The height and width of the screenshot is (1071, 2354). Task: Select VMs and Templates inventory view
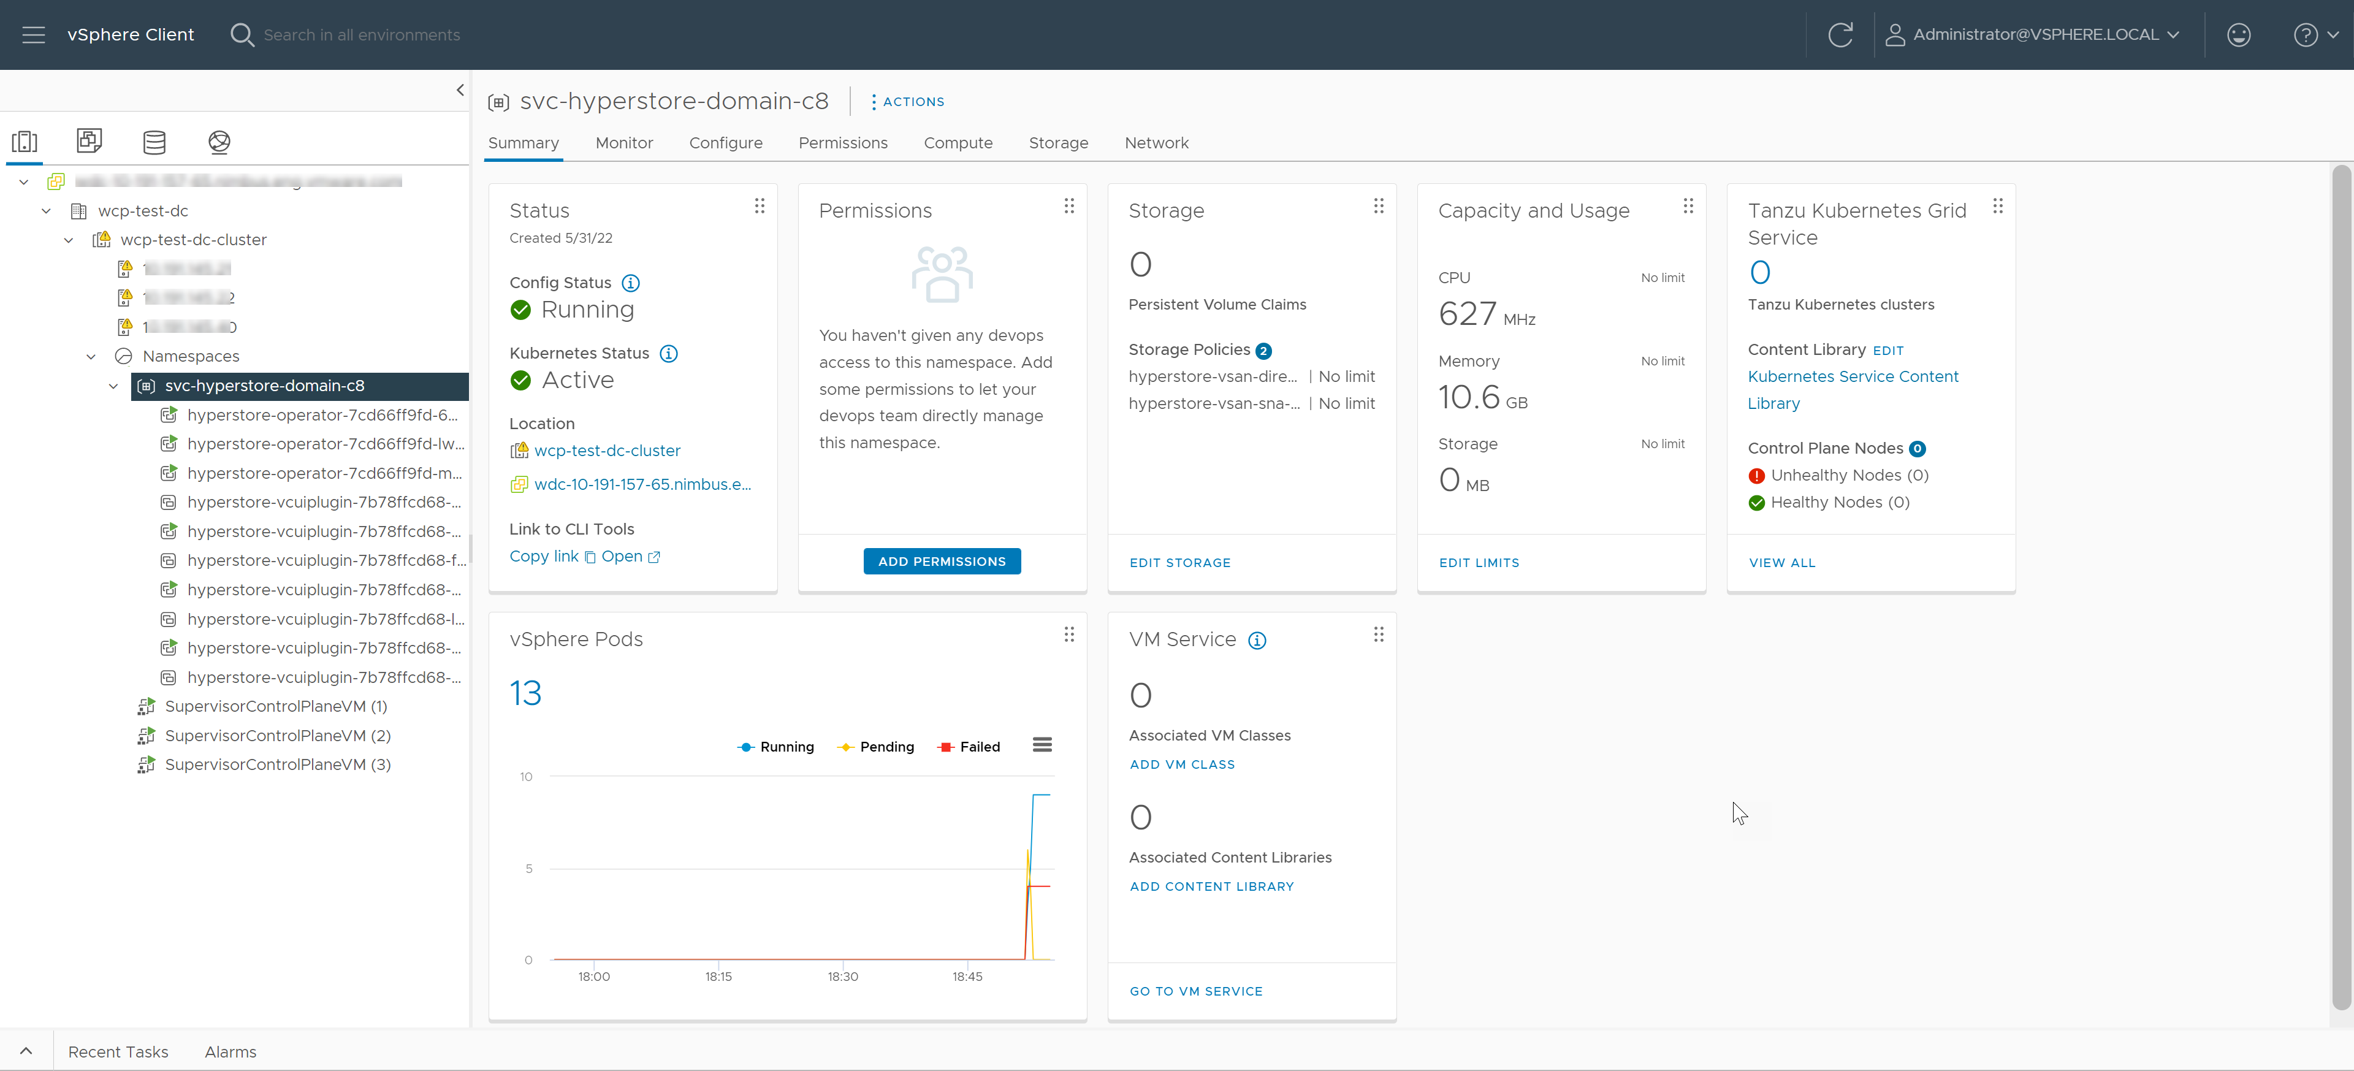90,141
